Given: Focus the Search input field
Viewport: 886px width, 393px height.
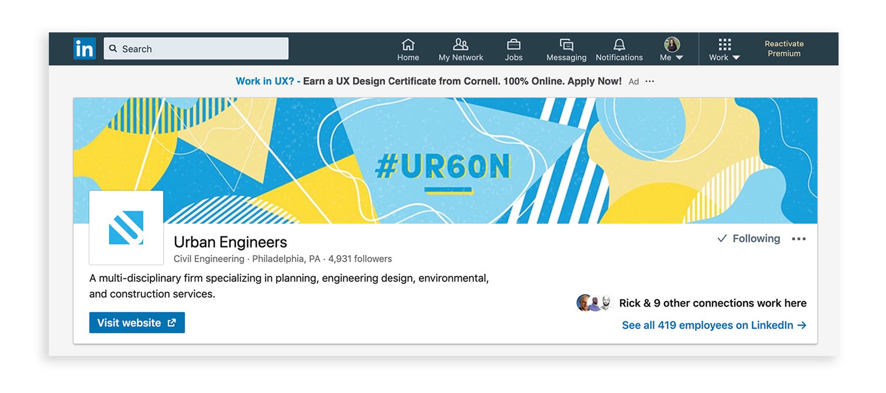Looking at the screenshot, I should (196, 48).
